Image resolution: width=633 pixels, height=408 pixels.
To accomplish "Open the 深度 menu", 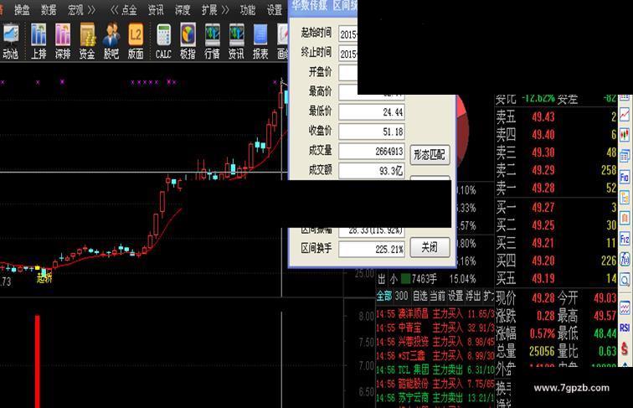I will pos(183,10).
